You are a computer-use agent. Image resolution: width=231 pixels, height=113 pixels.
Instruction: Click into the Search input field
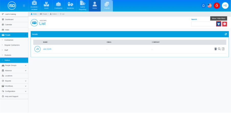click(203, 24)
